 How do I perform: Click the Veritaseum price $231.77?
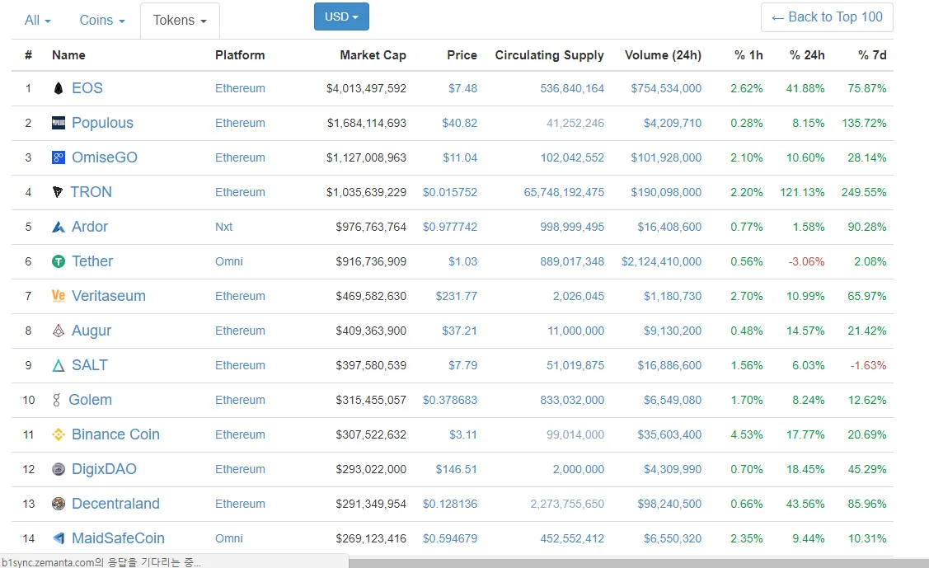pyautogui.click(x=456, y=296)
